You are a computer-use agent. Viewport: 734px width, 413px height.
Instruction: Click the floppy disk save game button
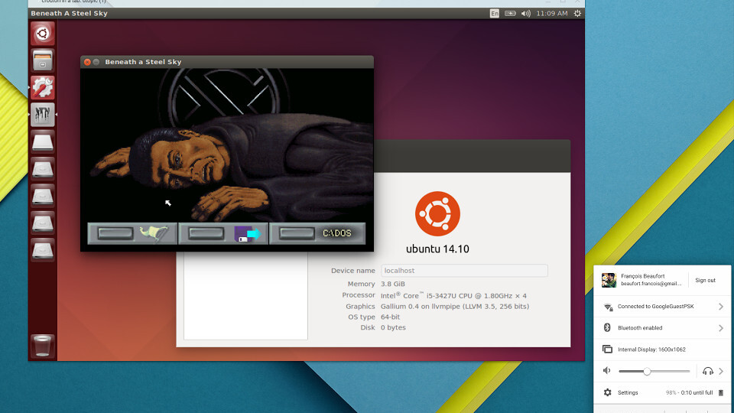(223, 233)
